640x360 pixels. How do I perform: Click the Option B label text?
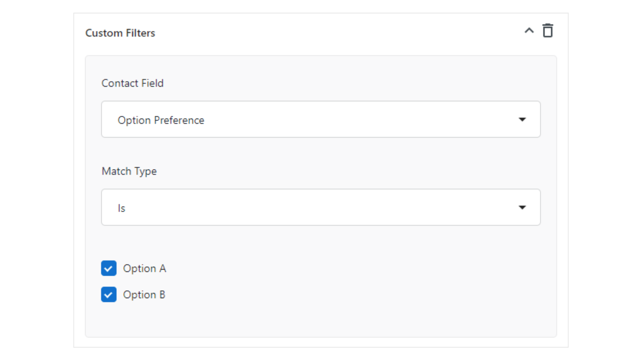(144, 295)
